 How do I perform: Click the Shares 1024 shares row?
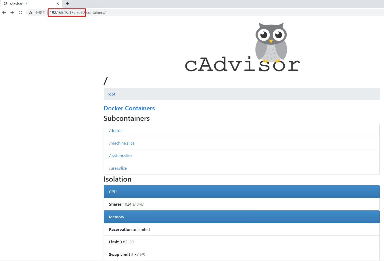[242, 204]
